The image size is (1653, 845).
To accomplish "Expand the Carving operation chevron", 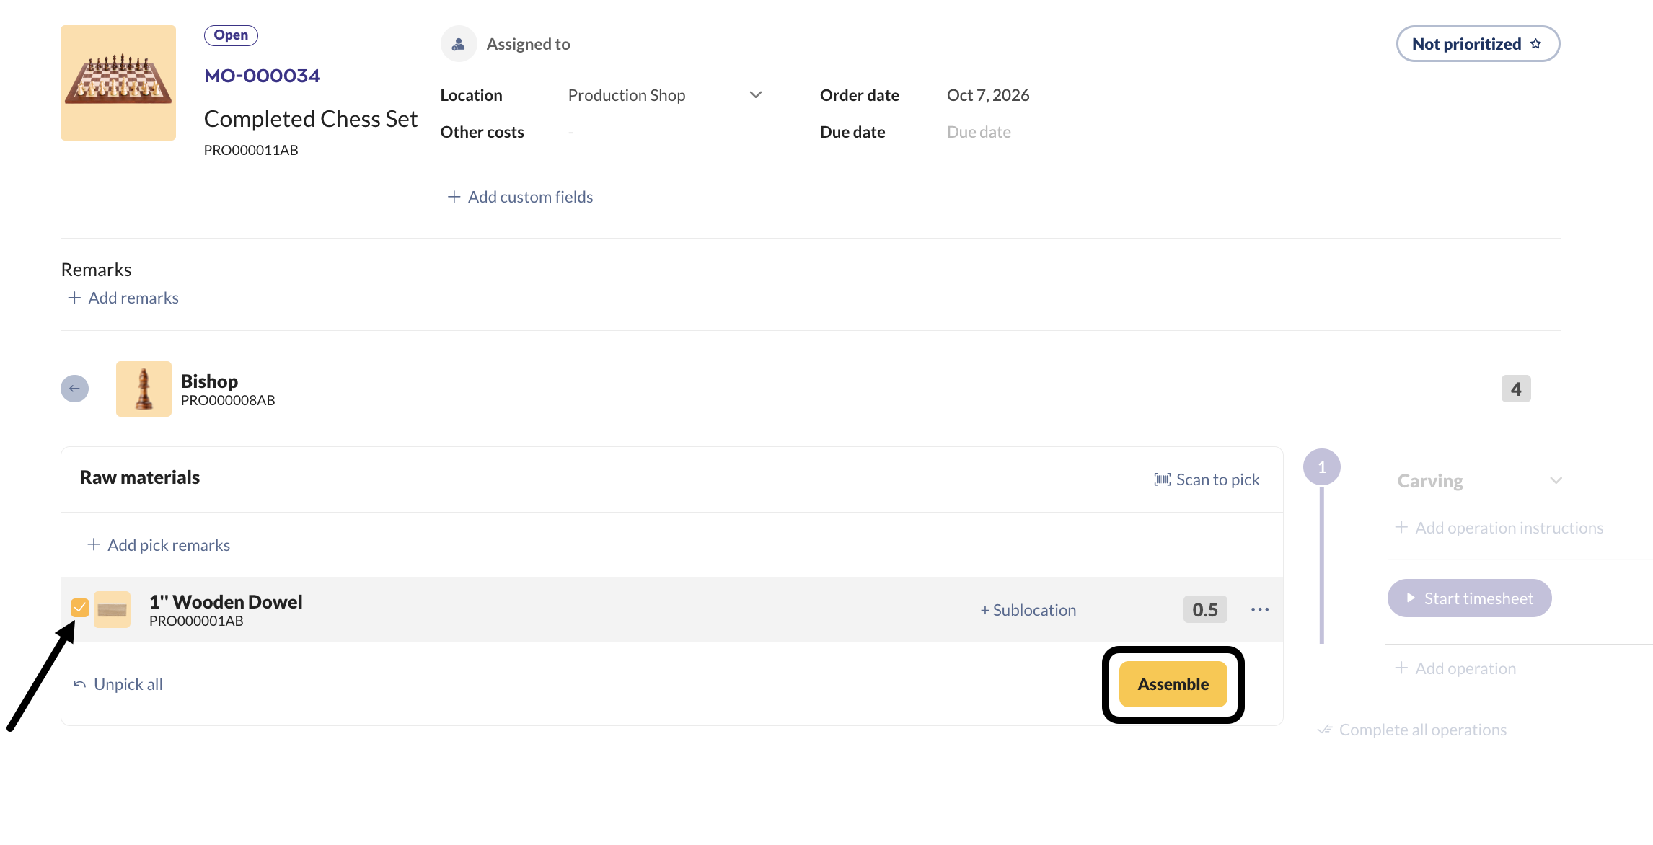I will click(1556, 481).
